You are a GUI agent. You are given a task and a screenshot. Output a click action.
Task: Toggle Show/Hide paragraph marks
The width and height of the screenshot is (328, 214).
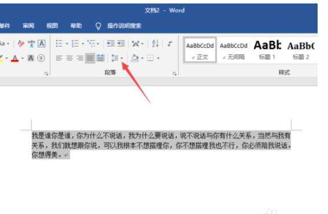(170, 44)
